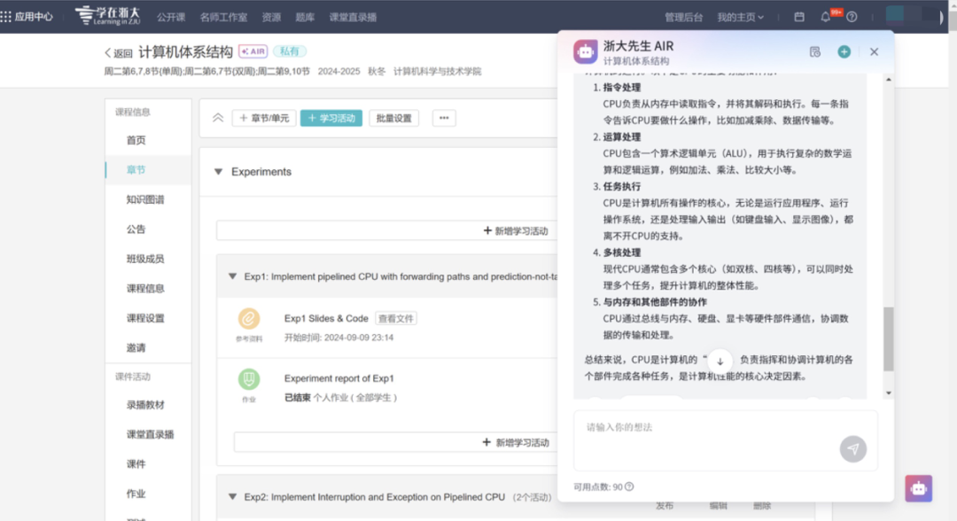Open the help question mark icon
The width and height of the screenshot is (957, 521).
[x=852, y=17]
